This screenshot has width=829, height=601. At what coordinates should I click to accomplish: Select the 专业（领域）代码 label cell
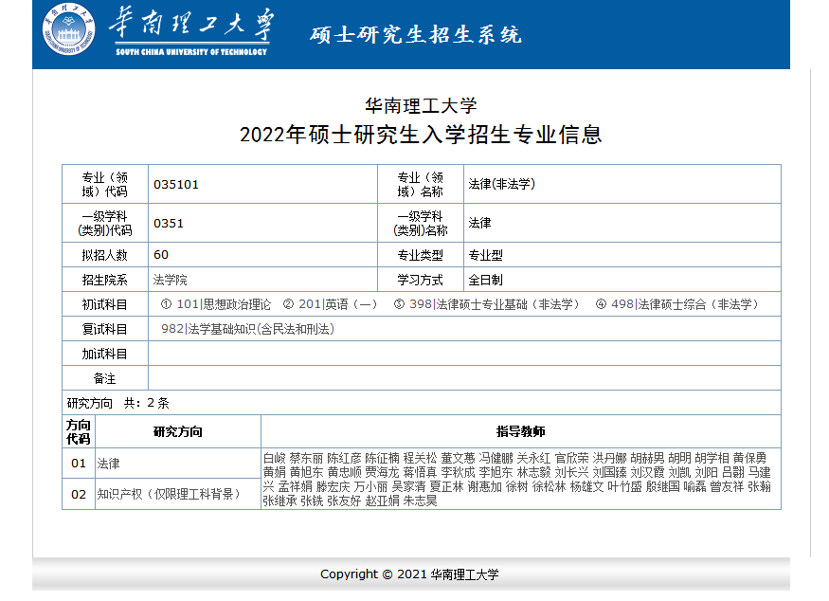tap(104, 184)
